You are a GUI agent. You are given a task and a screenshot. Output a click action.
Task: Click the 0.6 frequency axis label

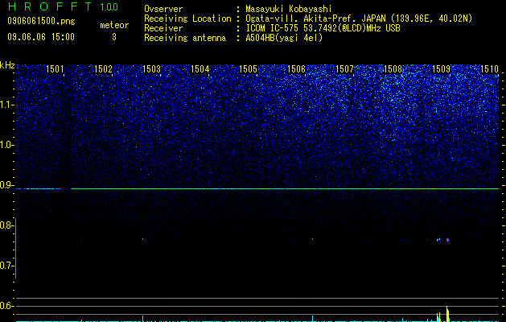6,306
